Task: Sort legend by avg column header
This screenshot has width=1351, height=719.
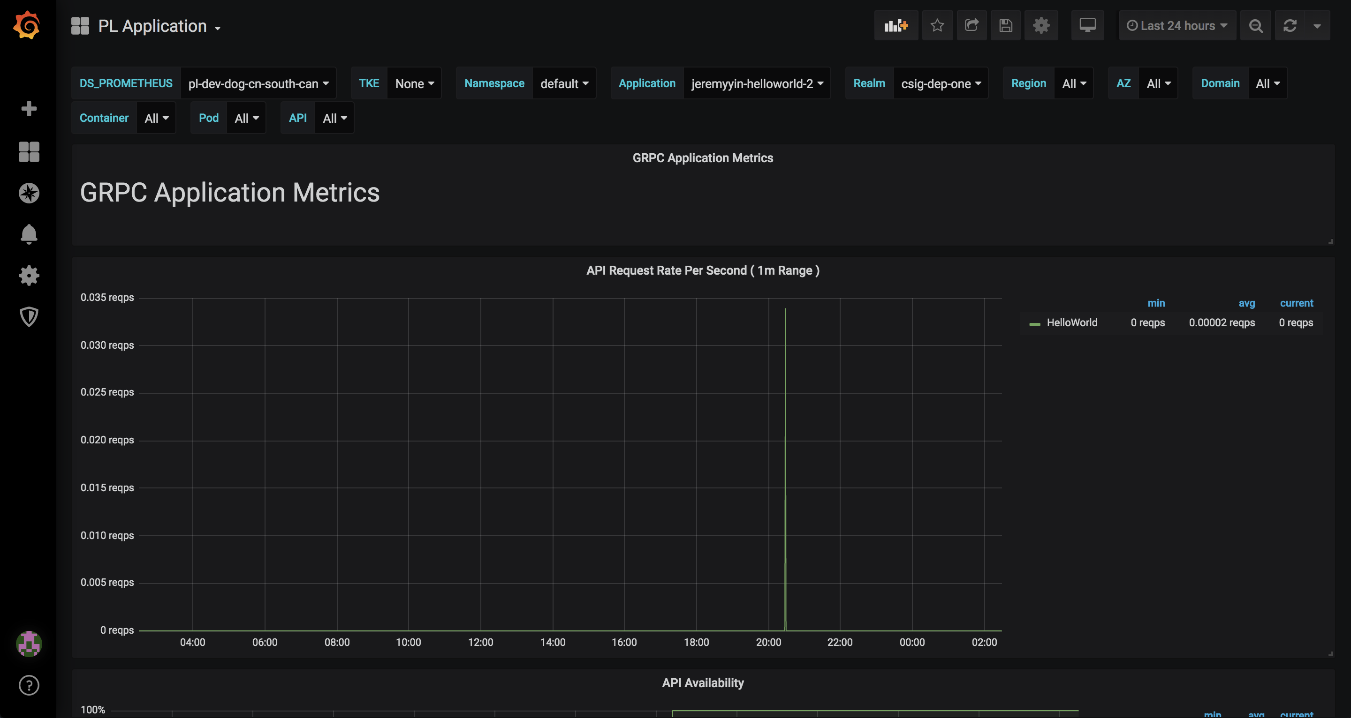Action: click(1247, 303)
